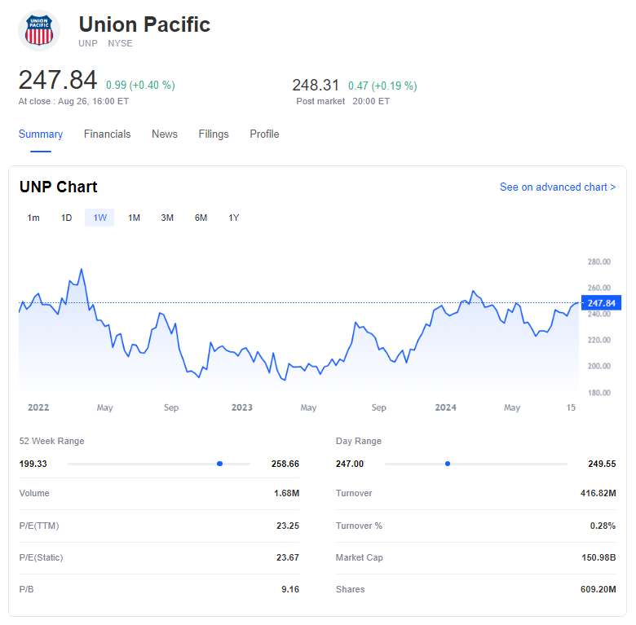The image size is (636, 625).
Task: Set chart interval to 6M
Action: tap(201, 218)
